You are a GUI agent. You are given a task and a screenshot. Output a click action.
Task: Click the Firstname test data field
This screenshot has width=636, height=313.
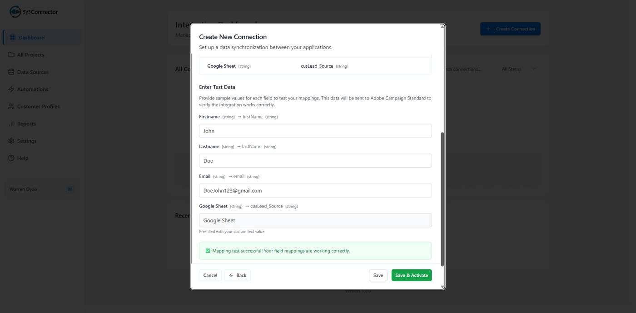[315, 131]
